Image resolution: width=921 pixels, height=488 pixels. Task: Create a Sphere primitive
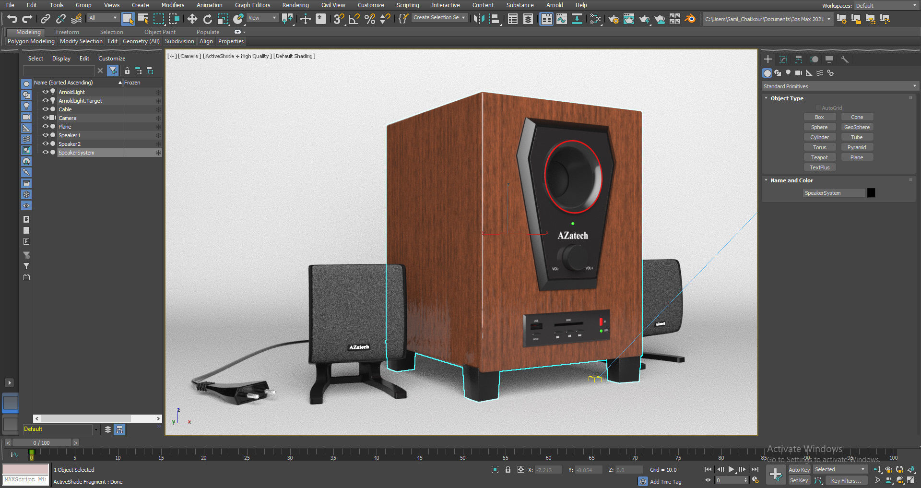819,127
